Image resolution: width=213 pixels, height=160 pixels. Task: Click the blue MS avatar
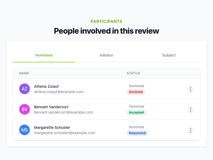[24, 130]
